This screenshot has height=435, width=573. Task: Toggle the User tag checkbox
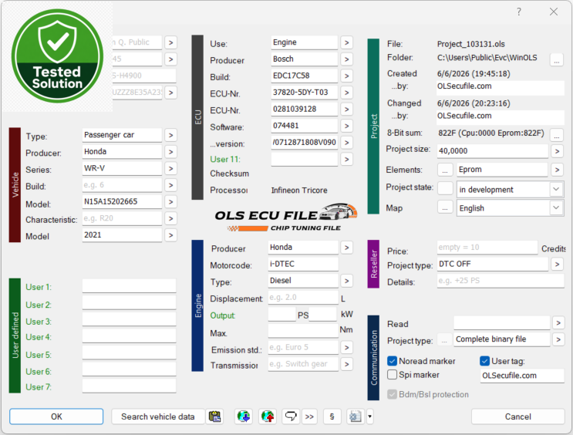(484, 361)
